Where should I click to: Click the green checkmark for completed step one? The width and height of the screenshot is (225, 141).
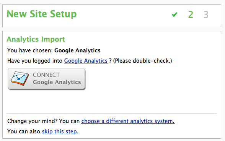[174, 15]
